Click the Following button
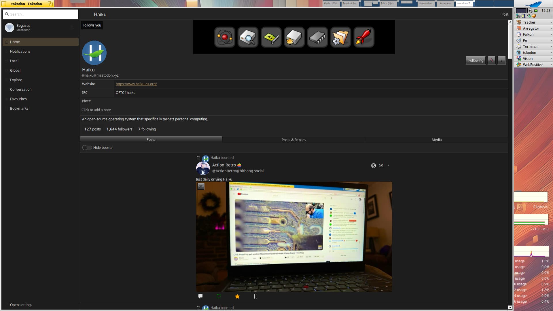The height and width of the screenshot is (311, 553). (476, 60)
